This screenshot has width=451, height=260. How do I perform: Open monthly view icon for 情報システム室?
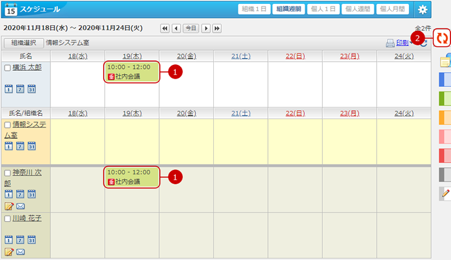click(x=31, y=146)
